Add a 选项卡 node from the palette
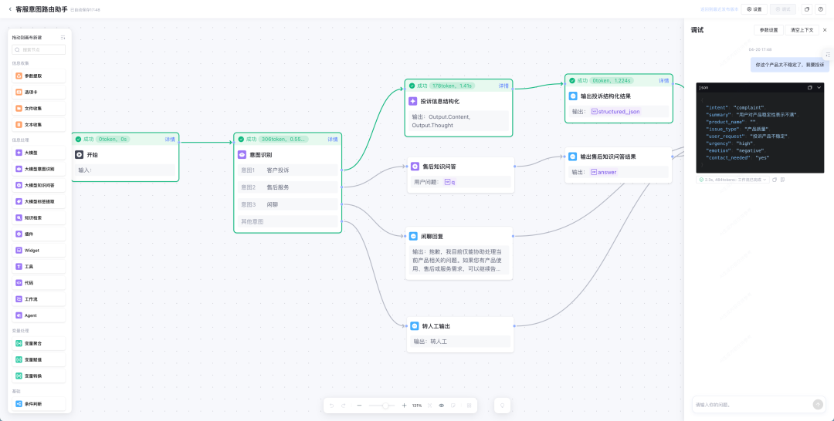 (39, 93)
